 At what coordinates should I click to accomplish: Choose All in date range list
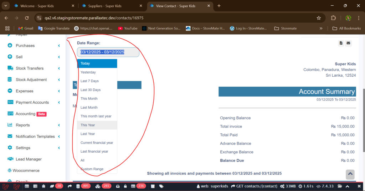point(97,160)
